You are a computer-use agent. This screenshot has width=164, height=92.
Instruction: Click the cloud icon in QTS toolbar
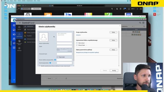tap(141, 9)
